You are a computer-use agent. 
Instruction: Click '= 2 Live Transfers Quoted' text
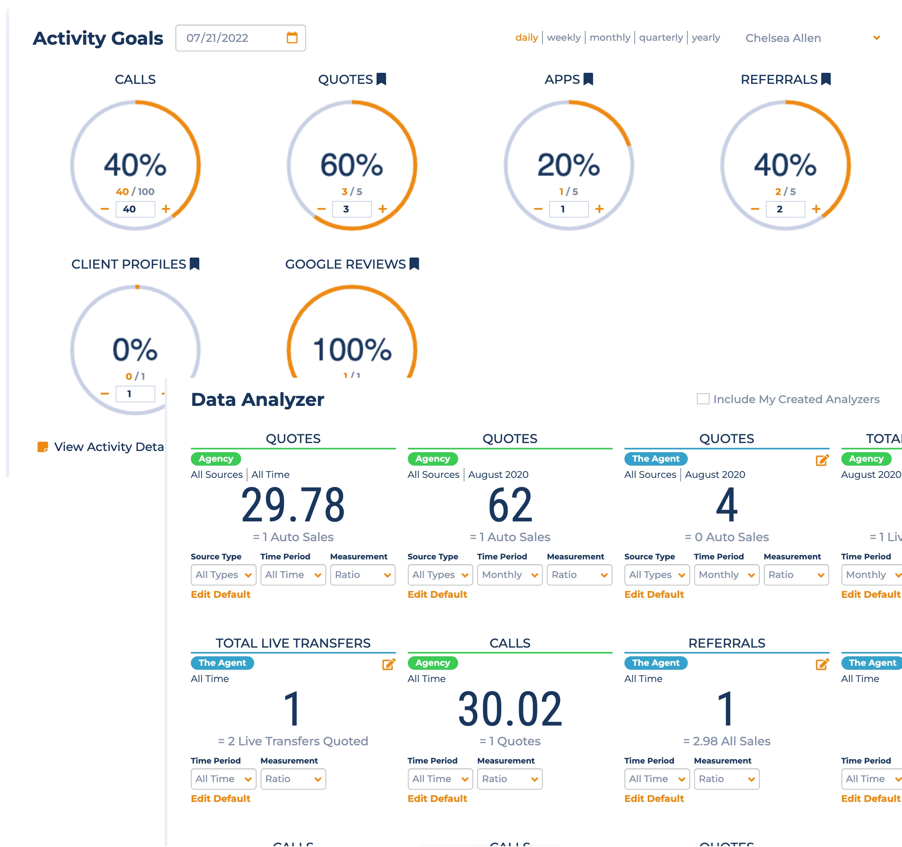tap(293, 741)
